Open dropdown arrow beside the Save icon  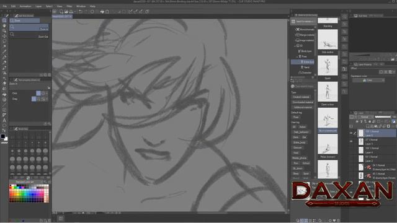tap(75, 12)
